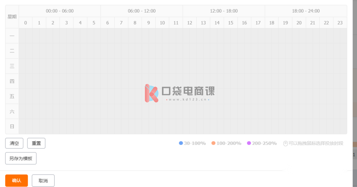Click hour 0 column header
The image size is (357, 187).
[x=25, y=23]
